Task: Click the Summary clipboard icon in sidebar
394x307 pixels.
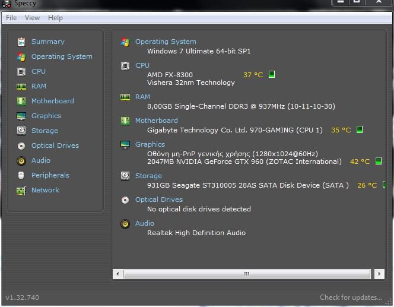Action: pos(21,42)
